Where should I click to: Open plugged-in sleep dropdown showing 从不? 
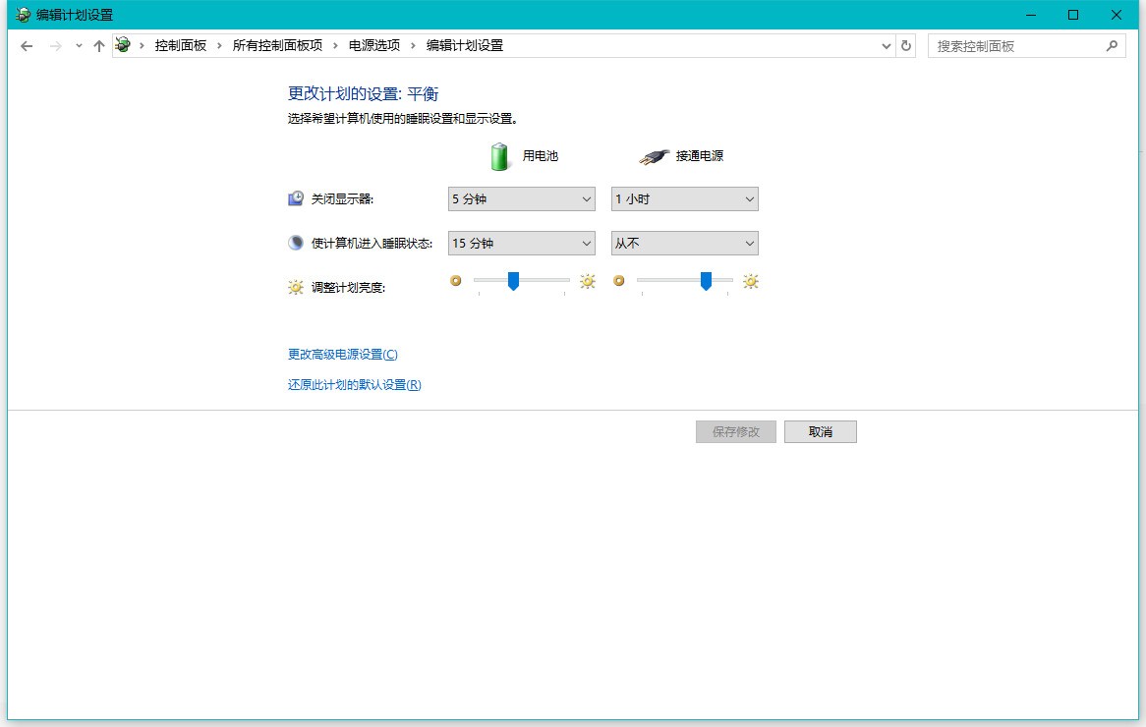pos(685,243)
